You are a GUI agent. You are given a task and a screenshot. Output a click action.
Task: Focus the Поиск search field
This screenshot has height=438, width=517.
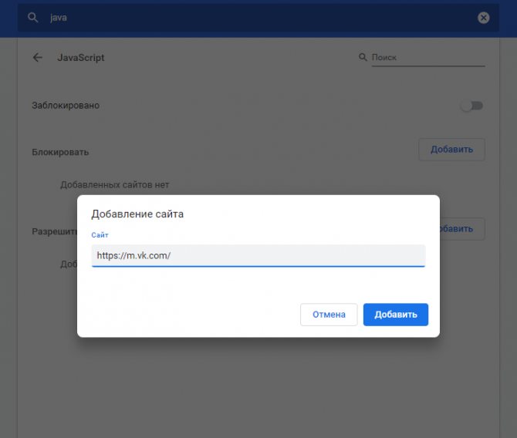(428, 58)
